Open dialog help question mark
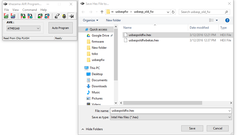Viewport: 237px width, 135px height. tap(227, 20)
